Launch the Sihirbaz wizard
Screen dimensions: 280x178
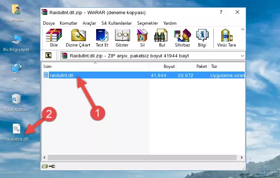[182, 38]
